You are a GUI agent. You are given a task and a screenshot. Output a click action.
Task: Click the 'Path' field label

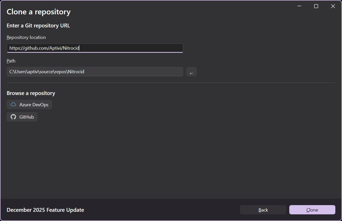11,61
